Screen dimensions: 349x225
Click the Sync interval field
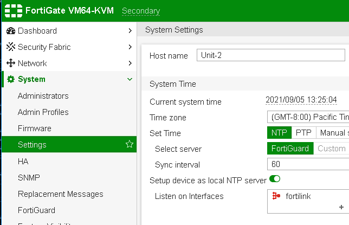pyautogui.click(x=308, y=164)
